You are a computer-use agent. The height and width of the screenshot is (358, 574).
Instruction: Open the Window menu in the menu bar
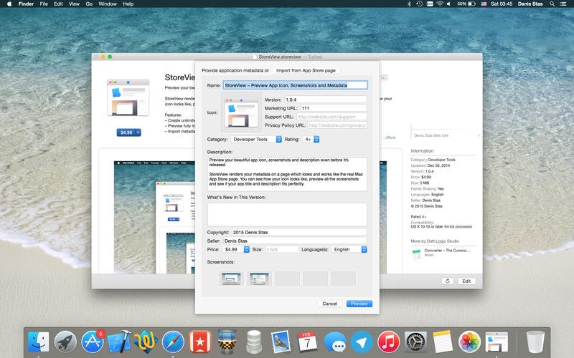point(108,4)
